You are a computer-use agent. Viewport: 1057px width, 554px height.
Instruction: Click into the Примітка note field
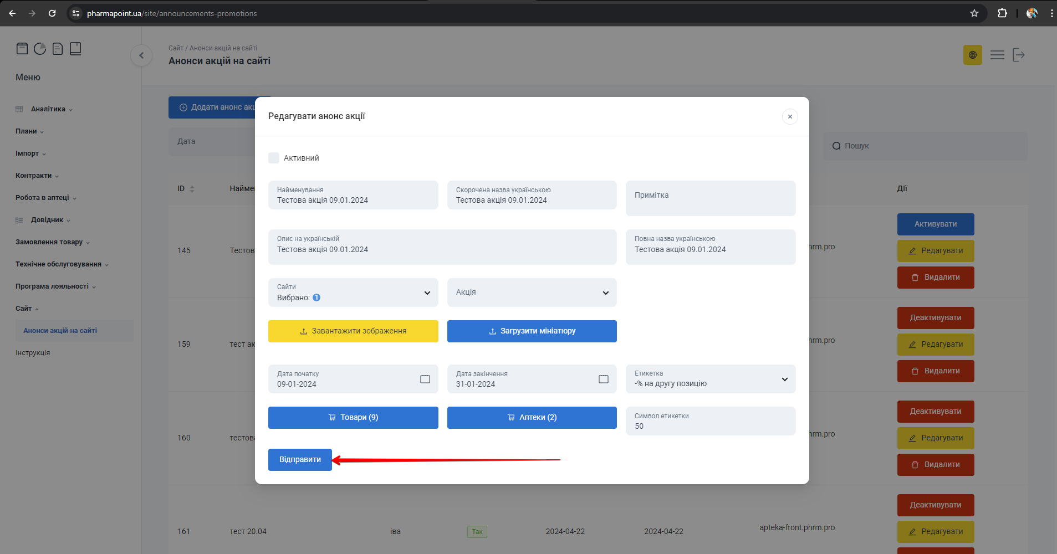click(710, 198)
